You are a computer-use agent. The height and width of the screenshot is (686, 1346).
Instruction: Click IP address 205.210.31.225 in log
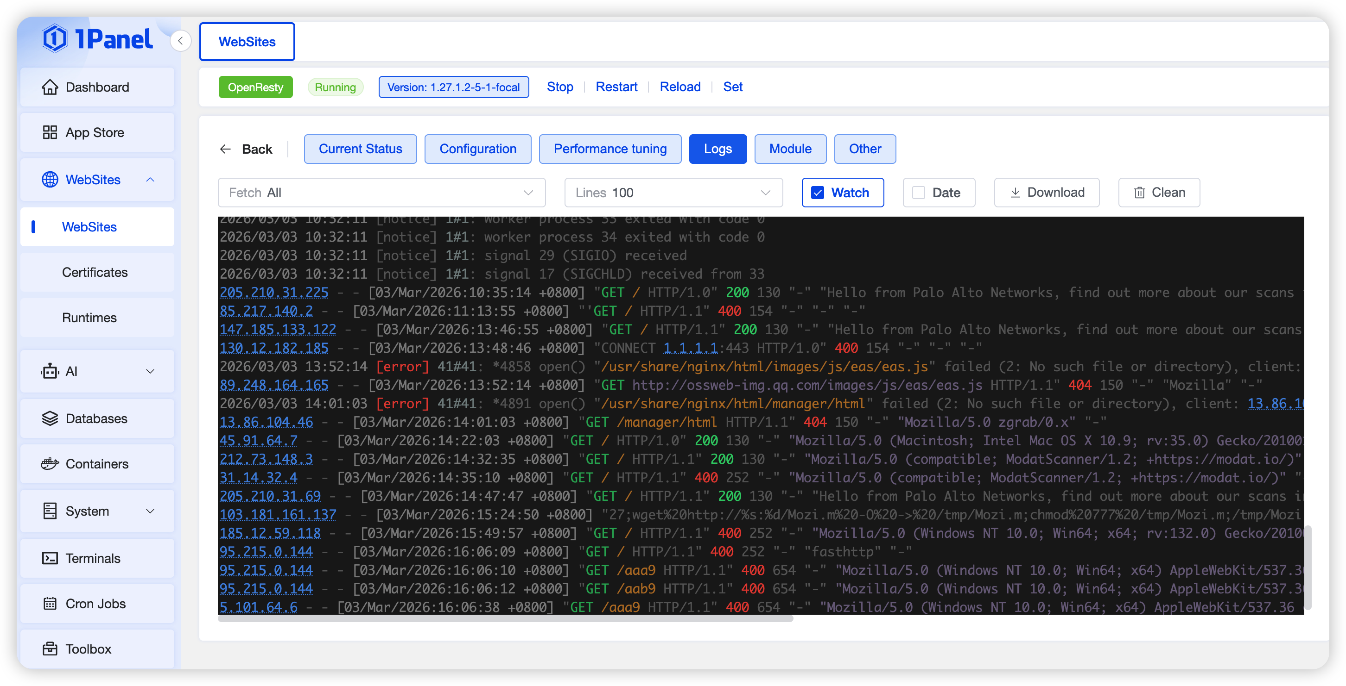coord(274,293)
